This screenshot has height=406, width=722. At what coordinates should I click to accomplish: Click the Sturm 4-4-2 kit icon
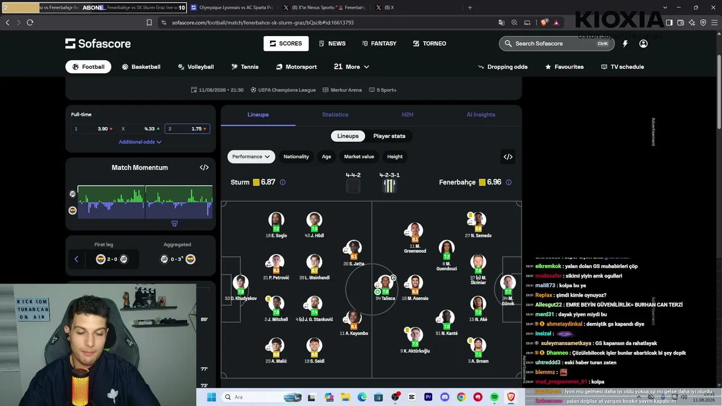pyautogui.click(x=353, y=186)
